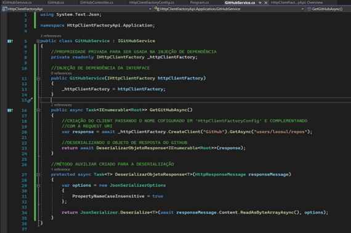Click the namespace declaration on line 3
This screenshot has width=351, height=233.
pyautogui.click(x=97, y=25)
